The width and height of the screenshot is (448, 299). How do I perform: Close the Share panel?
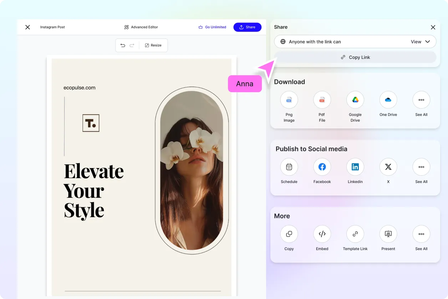coord(433,27)
